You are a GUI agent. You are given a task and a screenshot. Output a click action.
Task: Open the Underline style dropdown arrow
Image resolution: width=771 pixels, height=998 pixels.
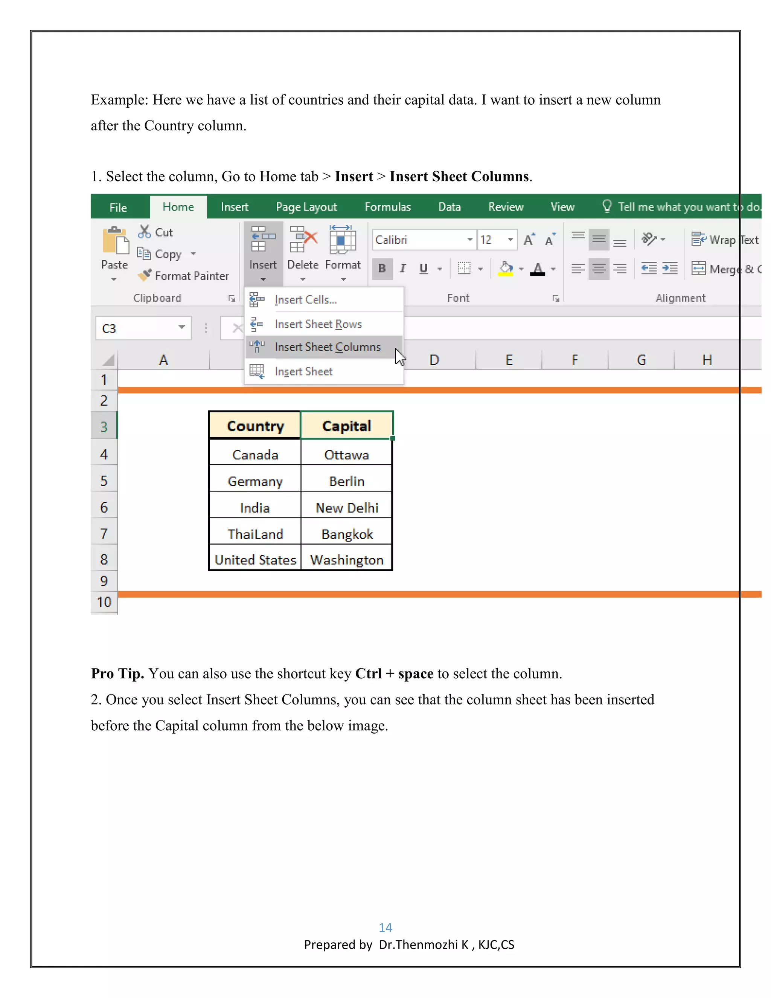pos(440,269)
